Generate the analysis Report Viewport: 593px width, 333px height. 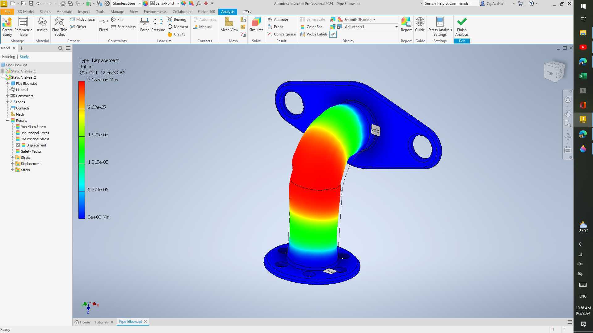coord(406,25)
